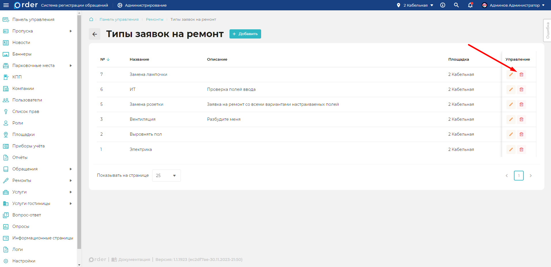Screen dimensions: 551x267
Task: Open search magnifier in top bar
Action: 456,5
